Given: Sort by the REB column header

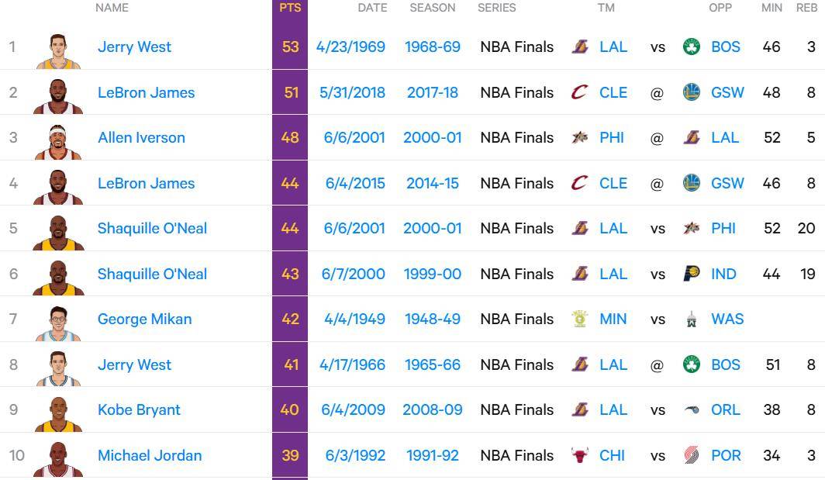Looking at the screenshot, I should coord(806,8).
